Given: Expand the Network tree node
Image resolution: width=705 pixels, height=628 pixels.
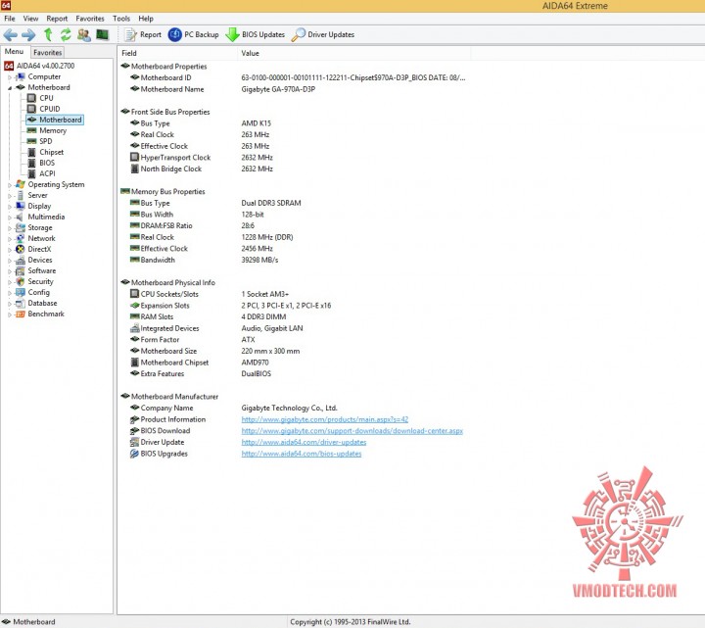Looking at the screenshot, I should tap(10, 239).
